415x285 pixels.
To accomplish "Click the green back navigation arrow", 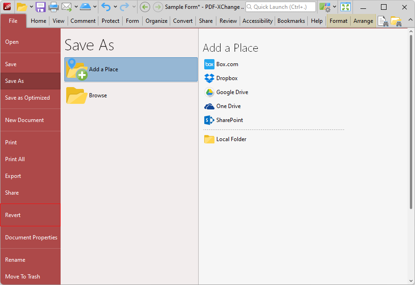I will pos(145,7).
